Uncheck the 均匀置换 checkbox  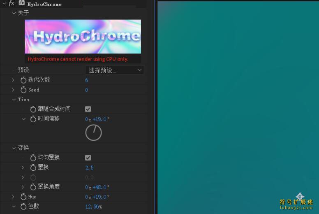point(88,158)
